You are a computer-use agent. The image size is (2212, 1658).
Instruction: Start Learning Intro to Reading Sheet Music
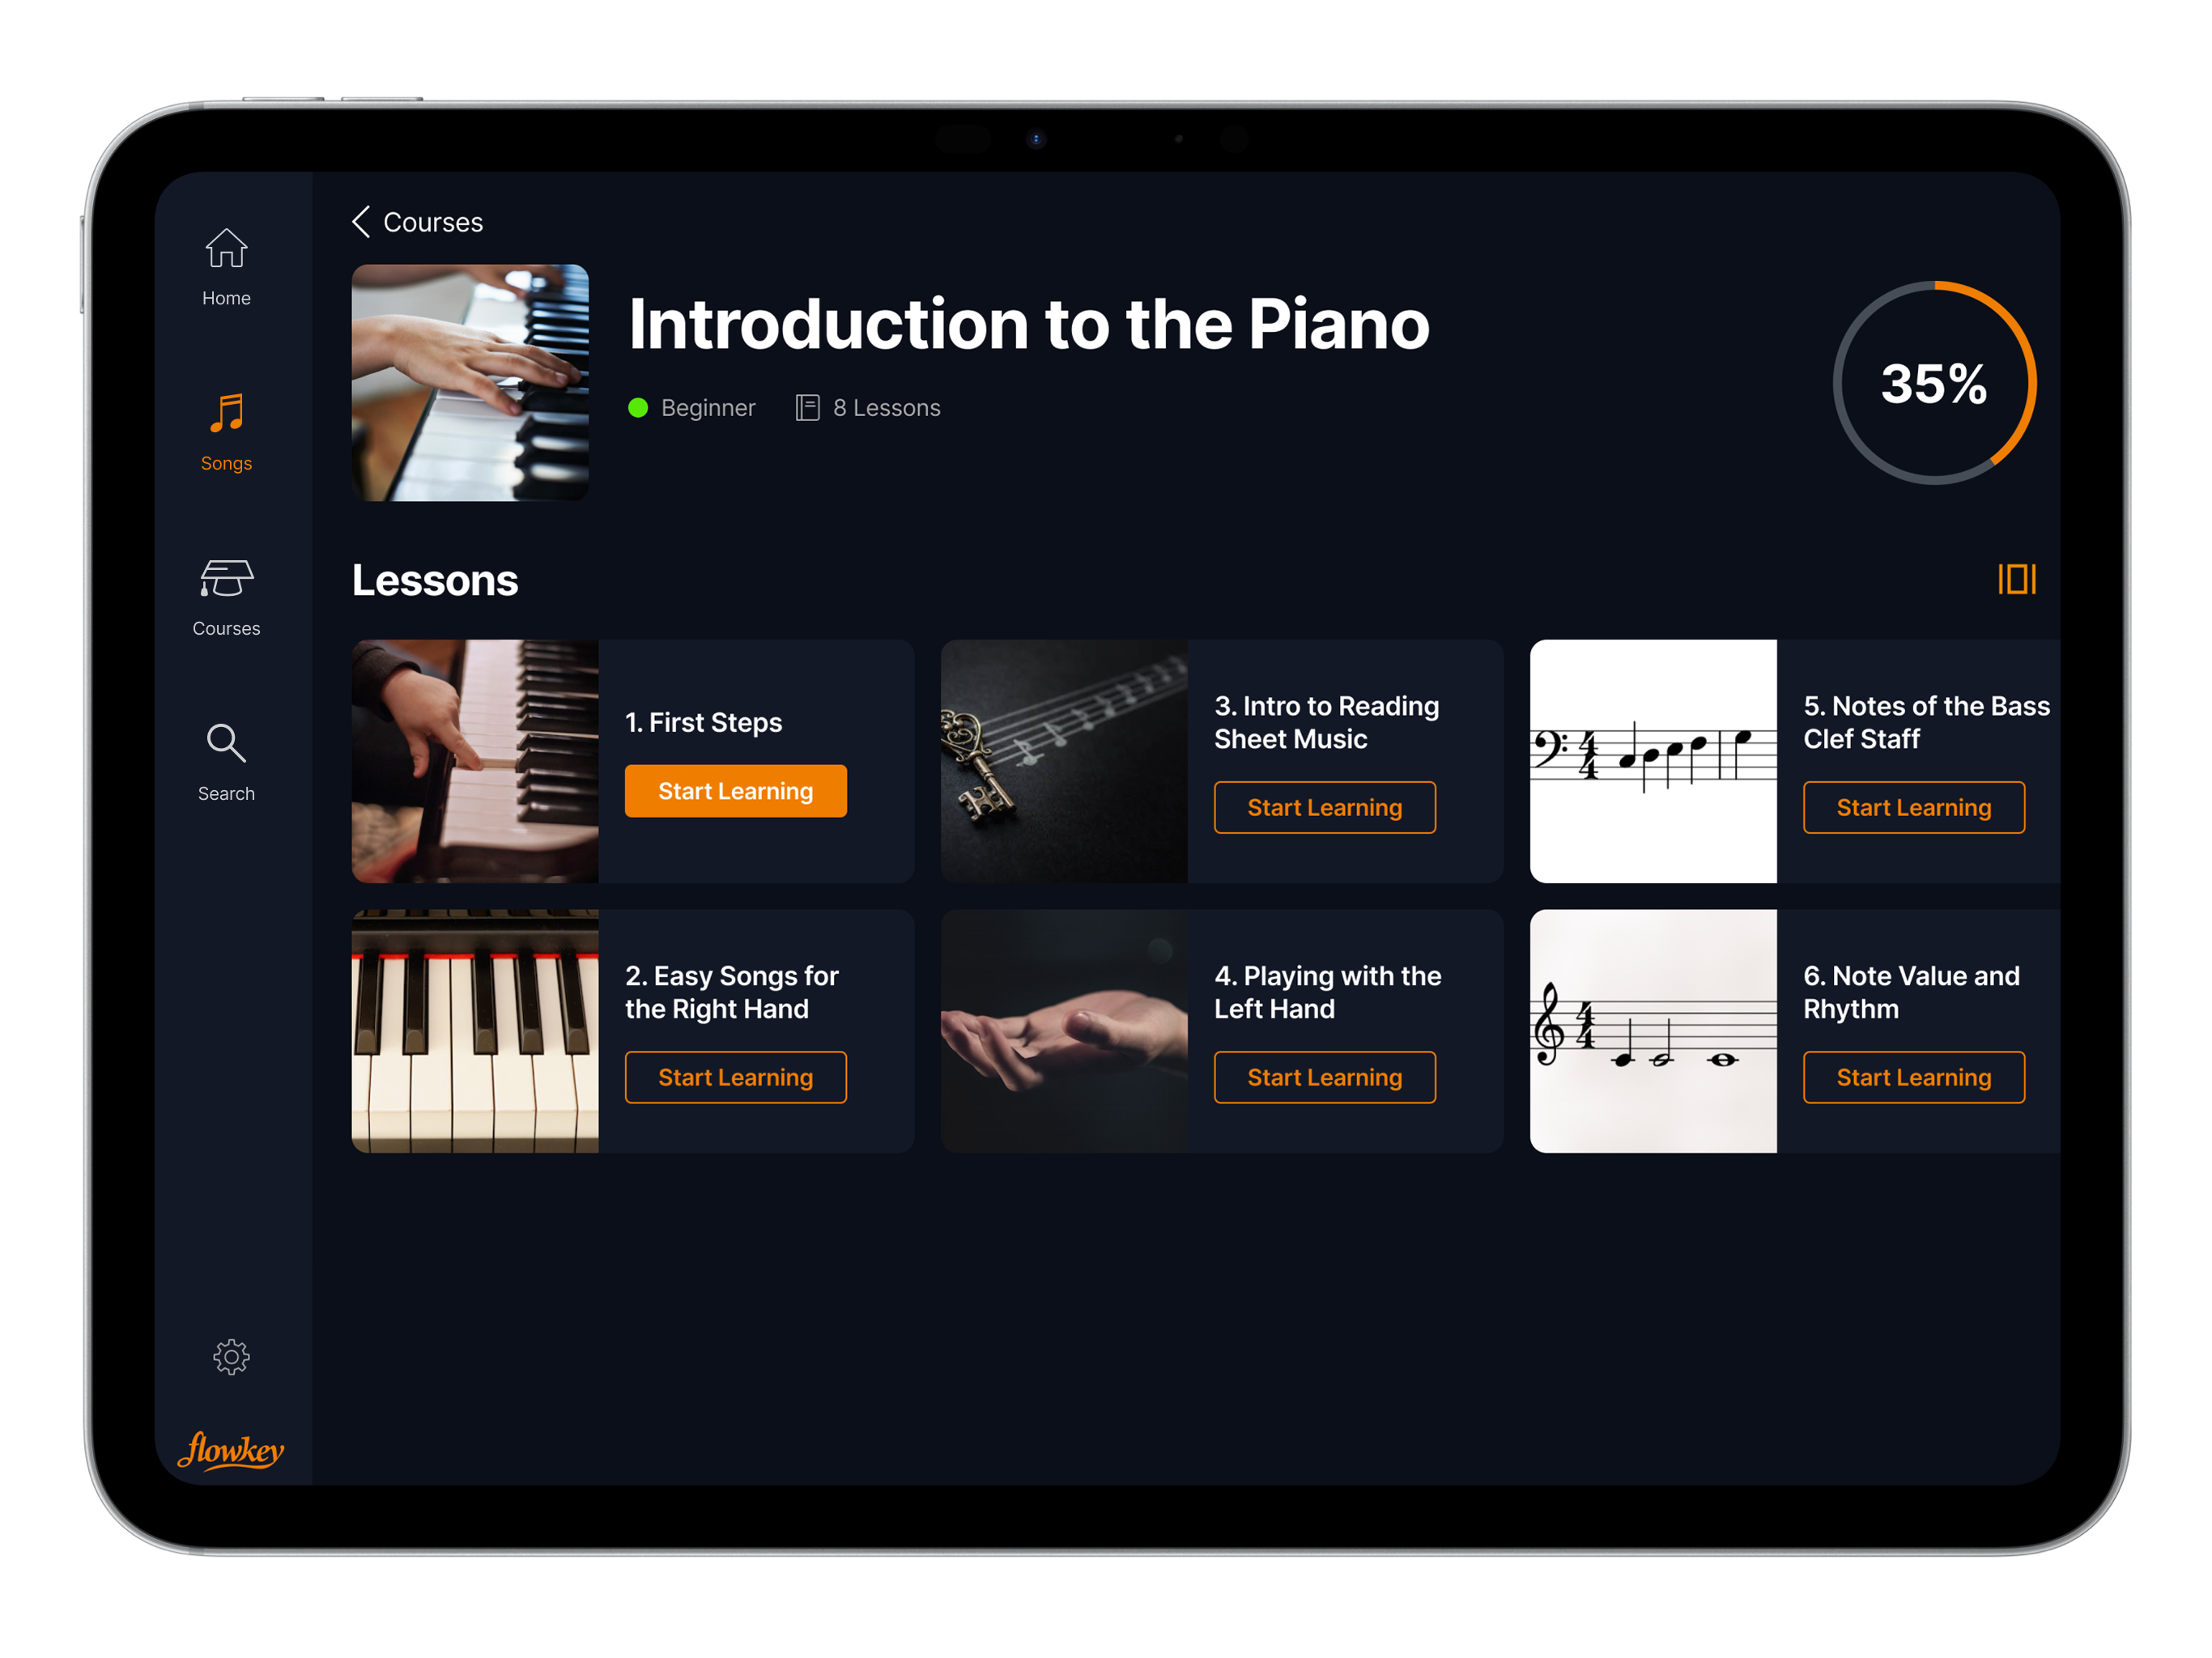[1325, 807]
